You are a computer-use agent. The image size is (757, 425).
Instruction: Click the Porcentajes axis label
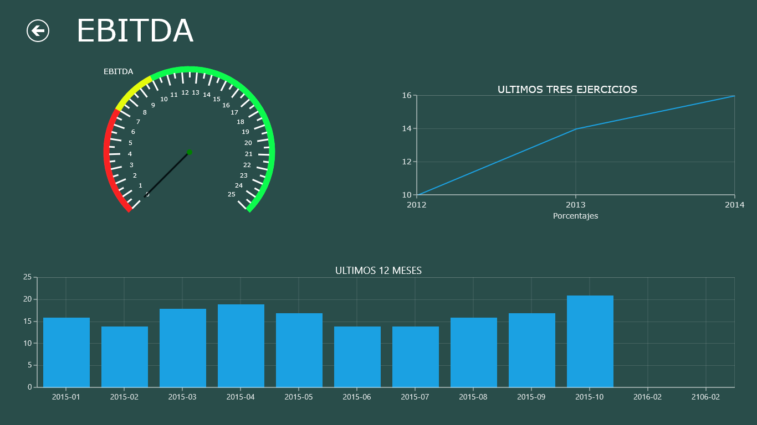(576, 216)
